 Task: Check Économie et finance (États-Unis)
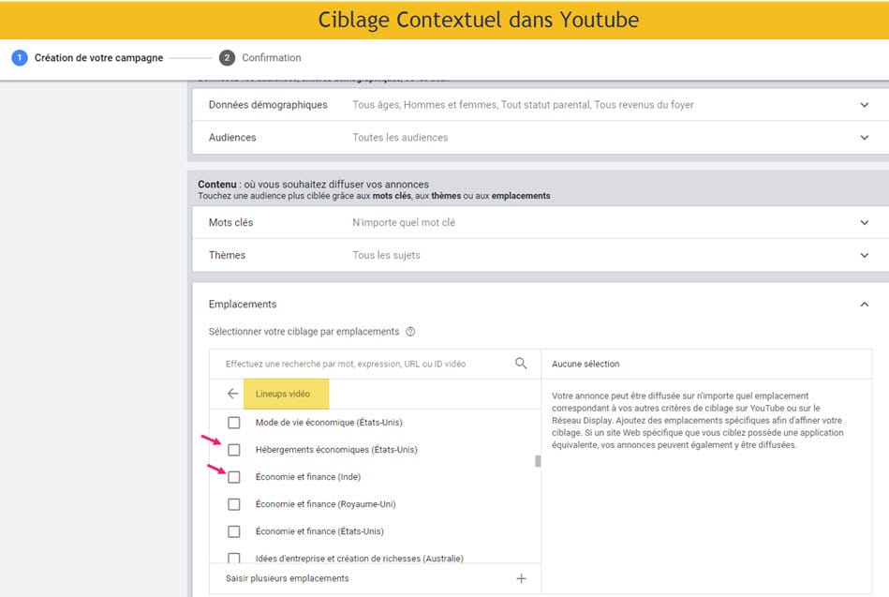coord(233,531)
